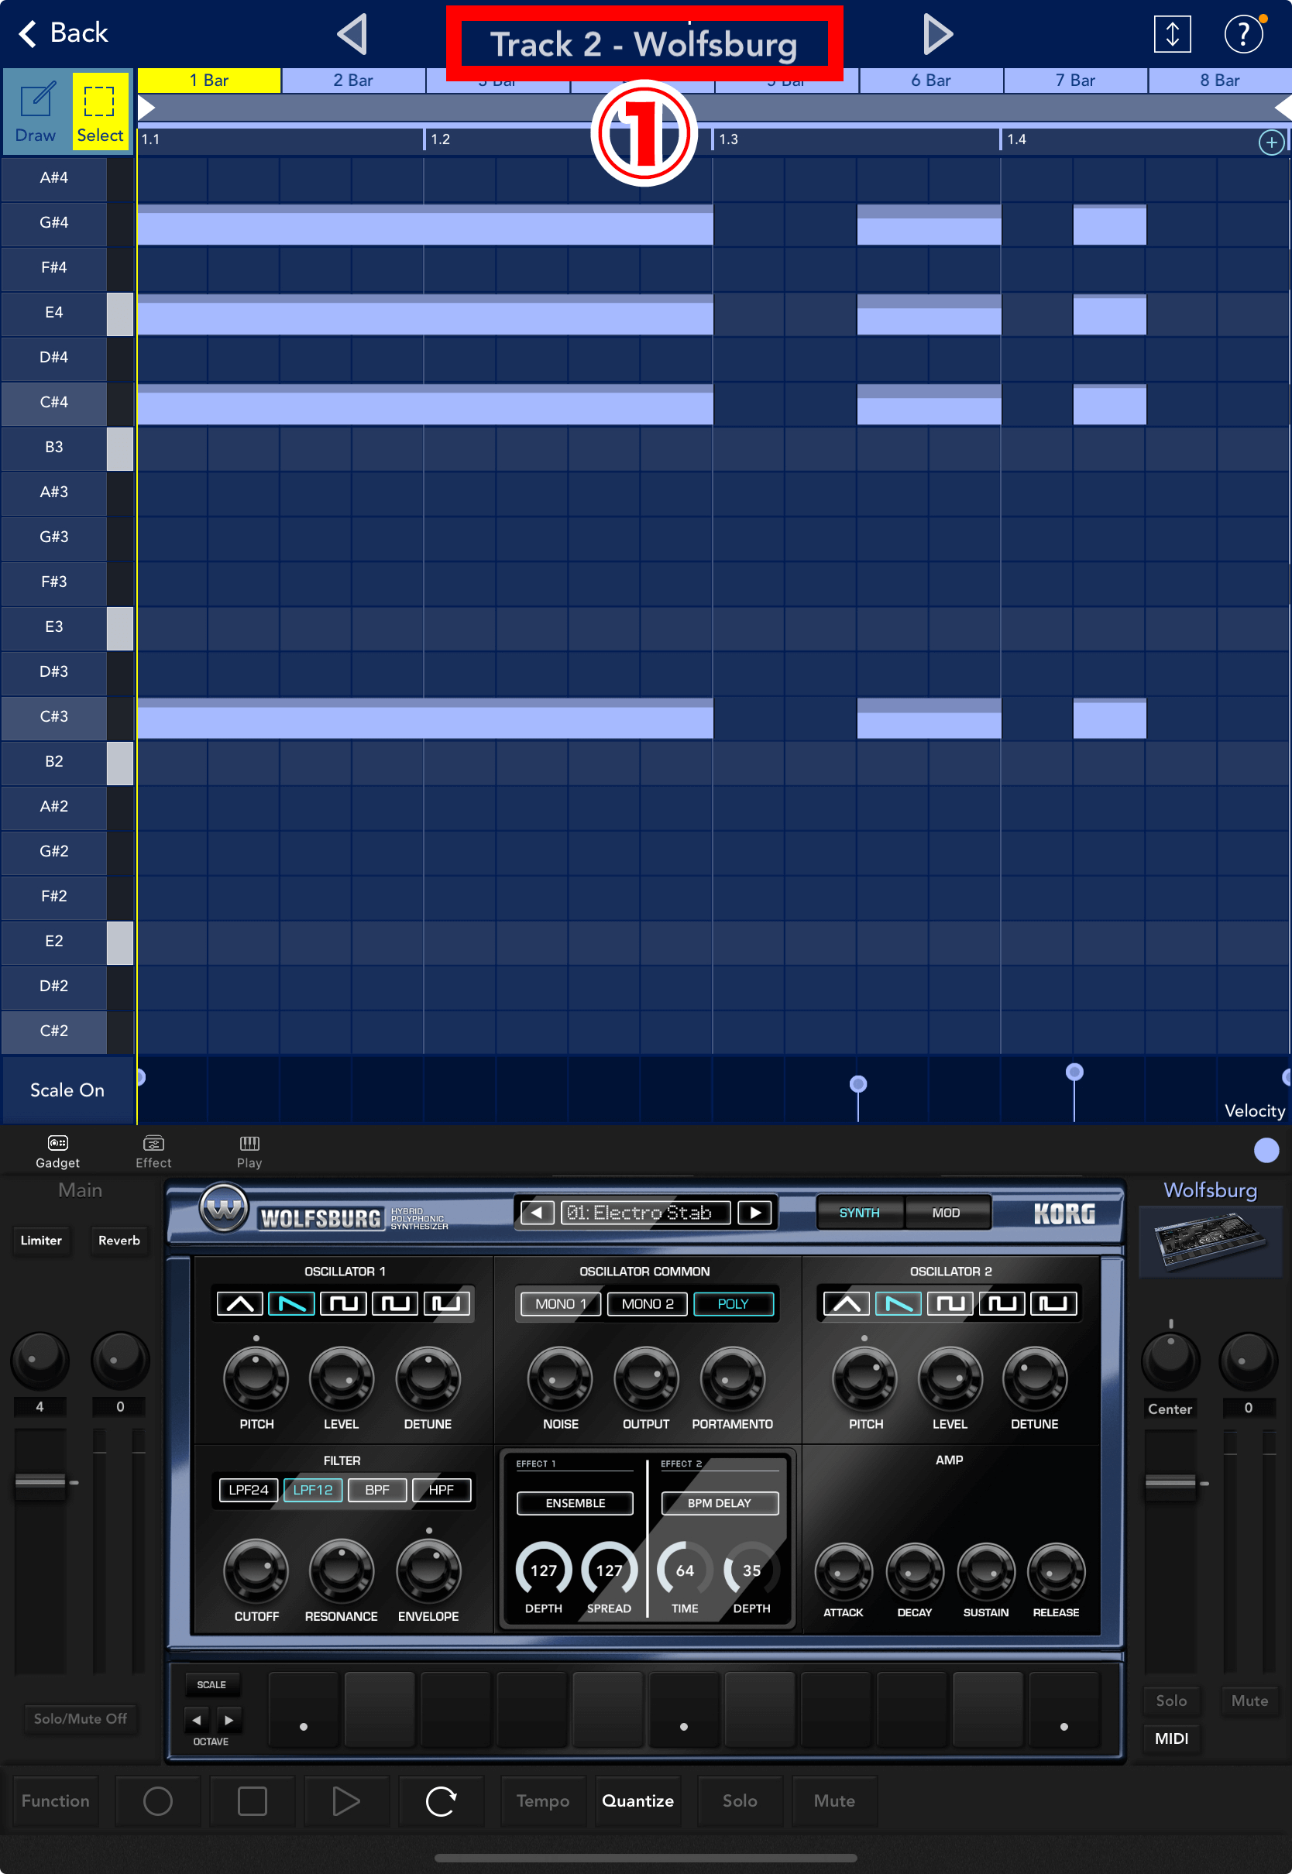Image resolution: width=1292 pixels, height=1874 pixels.
Task: Switch to previous track with left triangle
Action: click(353, 34)
